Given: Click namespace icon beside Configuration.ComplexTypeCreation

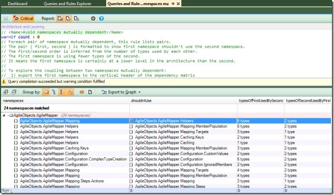Looking at the screenshot, I should 16,159.
